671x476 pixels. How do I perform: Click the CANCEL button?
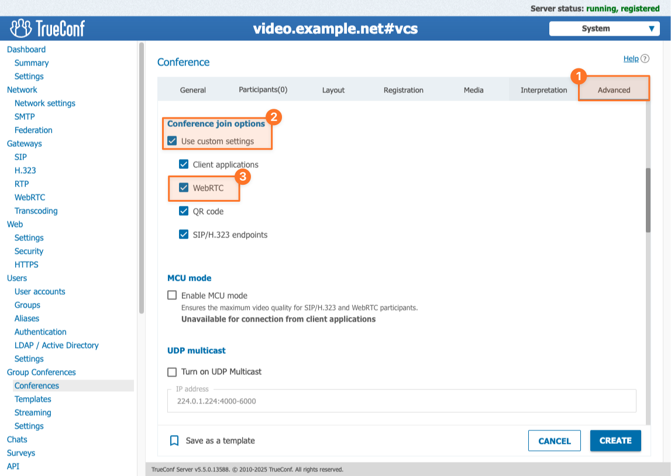pyautogui.click(x=554, y=440)
